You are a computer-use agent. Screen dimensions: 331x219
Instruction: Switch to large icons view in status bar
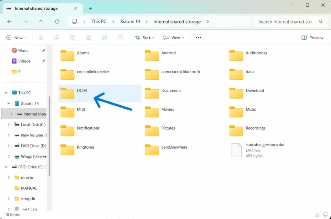coord(325,214)
